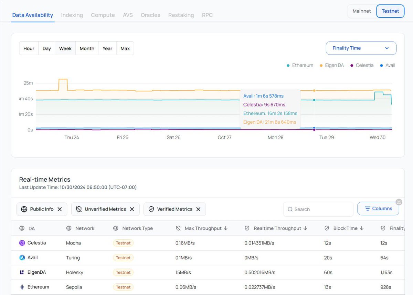Open the RPC tab
This screenshot has width=413, height=295.
click(x=207, y=15)
